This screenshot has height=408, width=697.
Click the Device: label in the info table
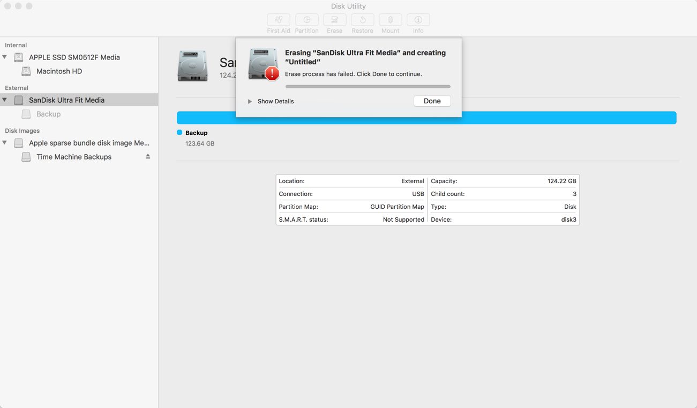[441, 220]
